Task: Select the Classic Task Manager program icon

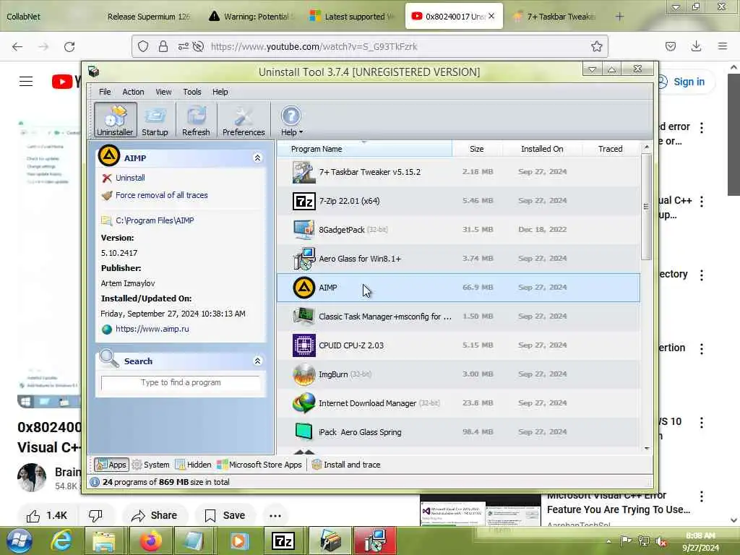Action: 304,317
